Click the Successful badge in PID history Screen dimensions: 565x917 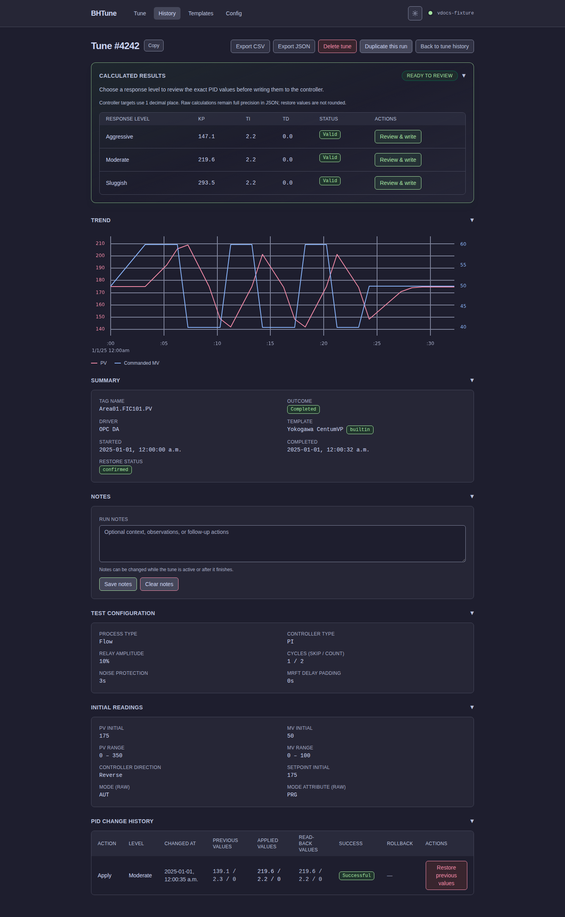pyautogui.click(x=357, y=876)
